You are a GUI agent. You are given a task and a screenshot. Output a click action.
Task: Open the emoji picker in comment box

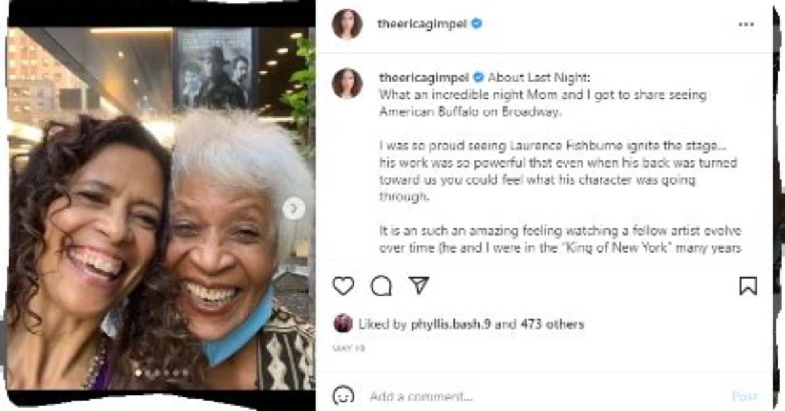point(343,396)
